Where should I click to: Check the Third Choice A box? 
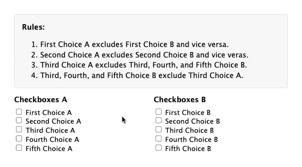point(19,130)
